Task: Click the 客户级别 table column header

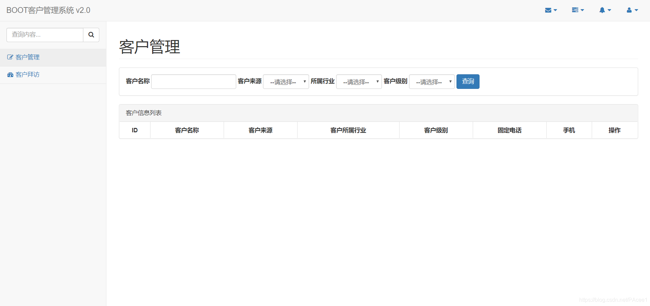Action: [436, 130]
